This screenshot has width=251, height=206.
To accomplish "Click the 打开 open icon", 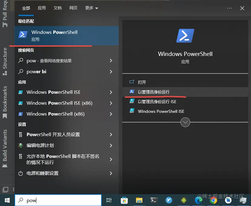I will [x=132, y=82].
